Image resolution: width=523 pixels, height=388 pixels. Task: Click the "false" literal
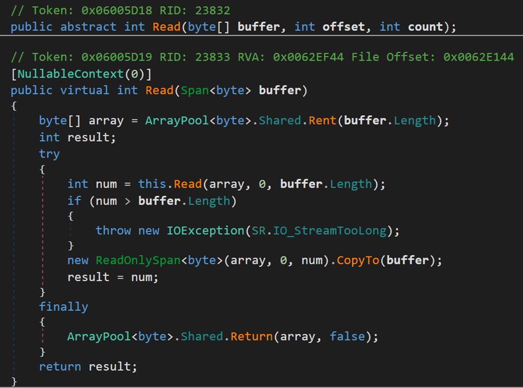(347, 336)
